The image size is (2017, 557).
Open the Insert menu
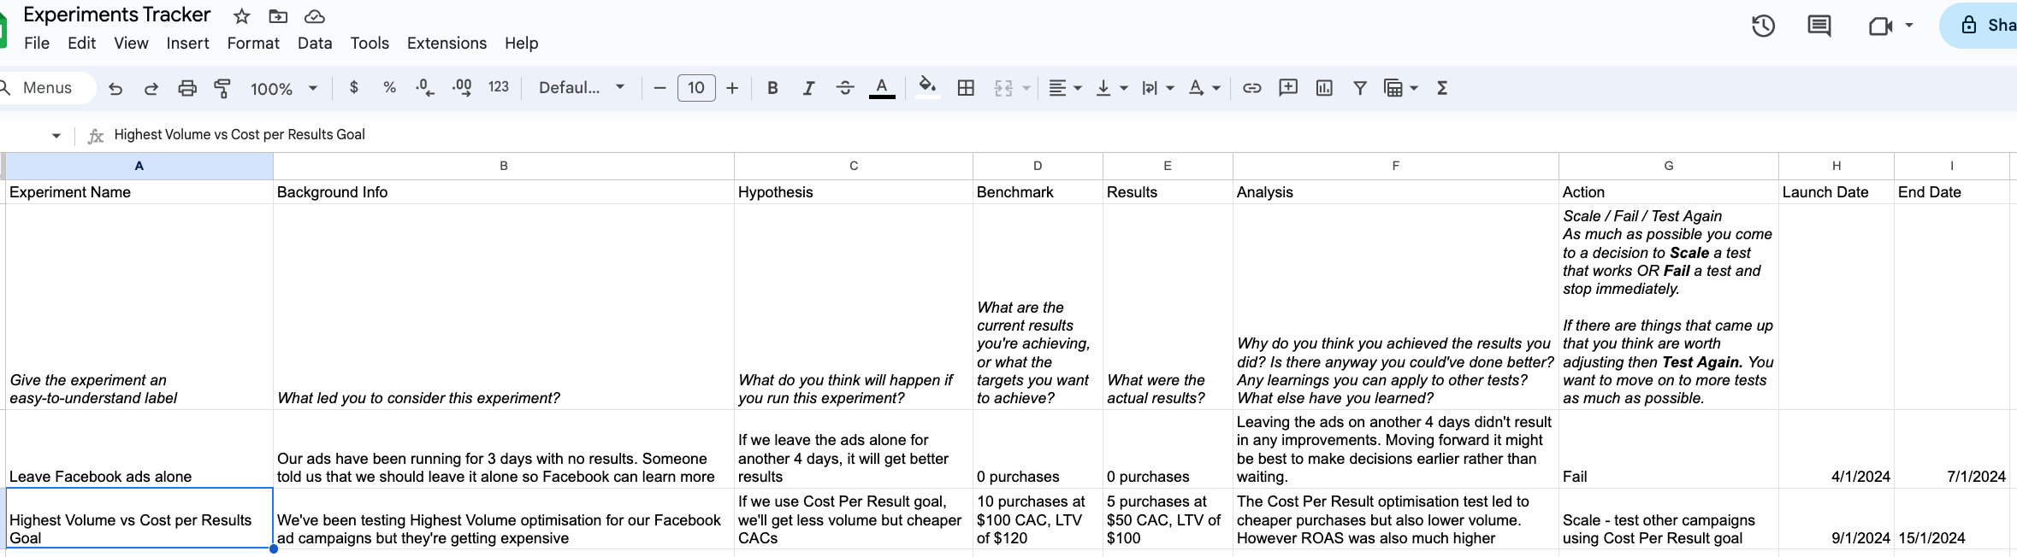(187, 43)
